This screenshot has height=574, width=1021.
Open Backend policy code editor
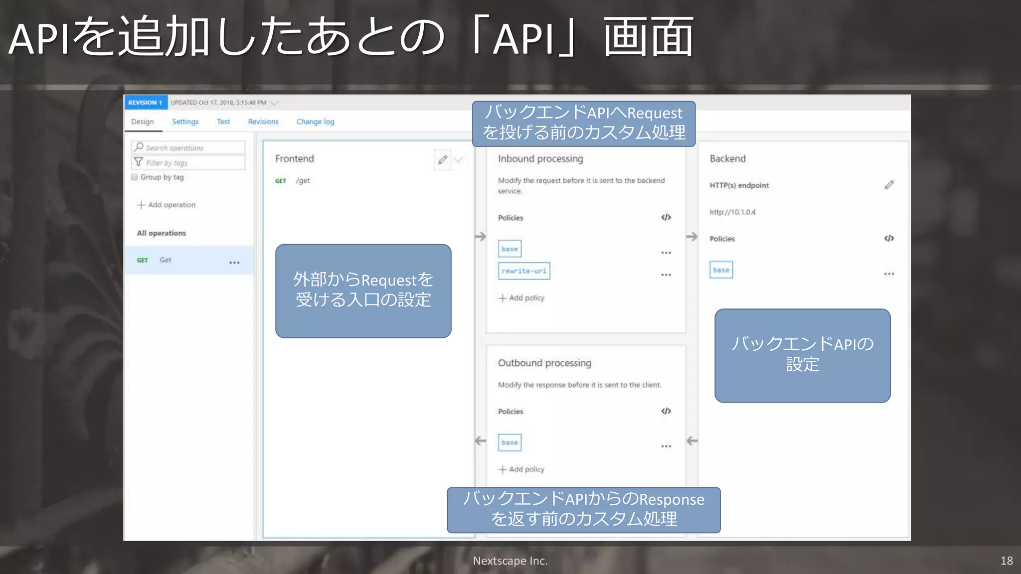click(x=889, y=238)
